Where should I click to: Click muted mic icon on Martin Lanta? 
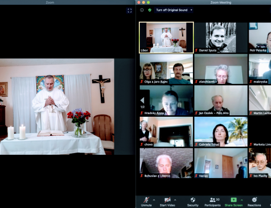pyautogui.click(x=251, y=113)
